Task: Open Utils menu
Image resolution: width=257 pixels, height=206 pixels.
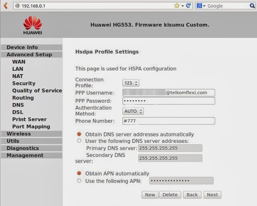Action: [31, 141]
